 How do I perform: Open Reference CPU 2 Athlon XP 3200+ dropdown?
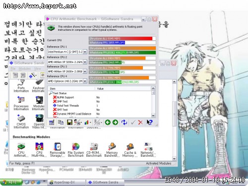point(85,62)
